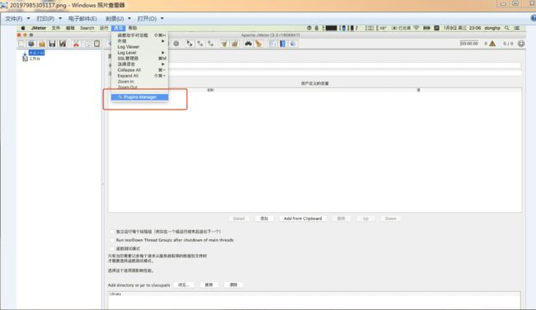
Task: Click the New test plan toolbar icon
Action: [x=21, y=44]
